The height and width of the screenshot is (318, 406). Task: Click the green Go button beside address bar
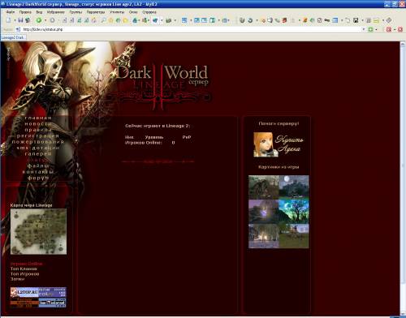(370, 29)
